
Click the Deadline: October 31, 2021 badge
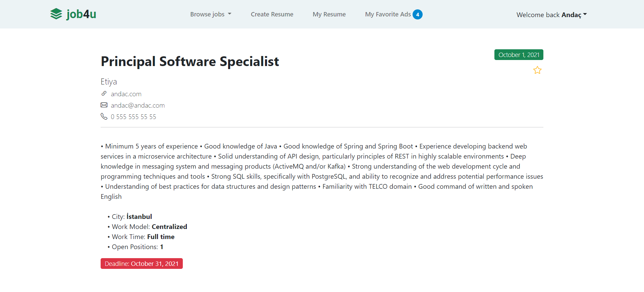[142, 264]
